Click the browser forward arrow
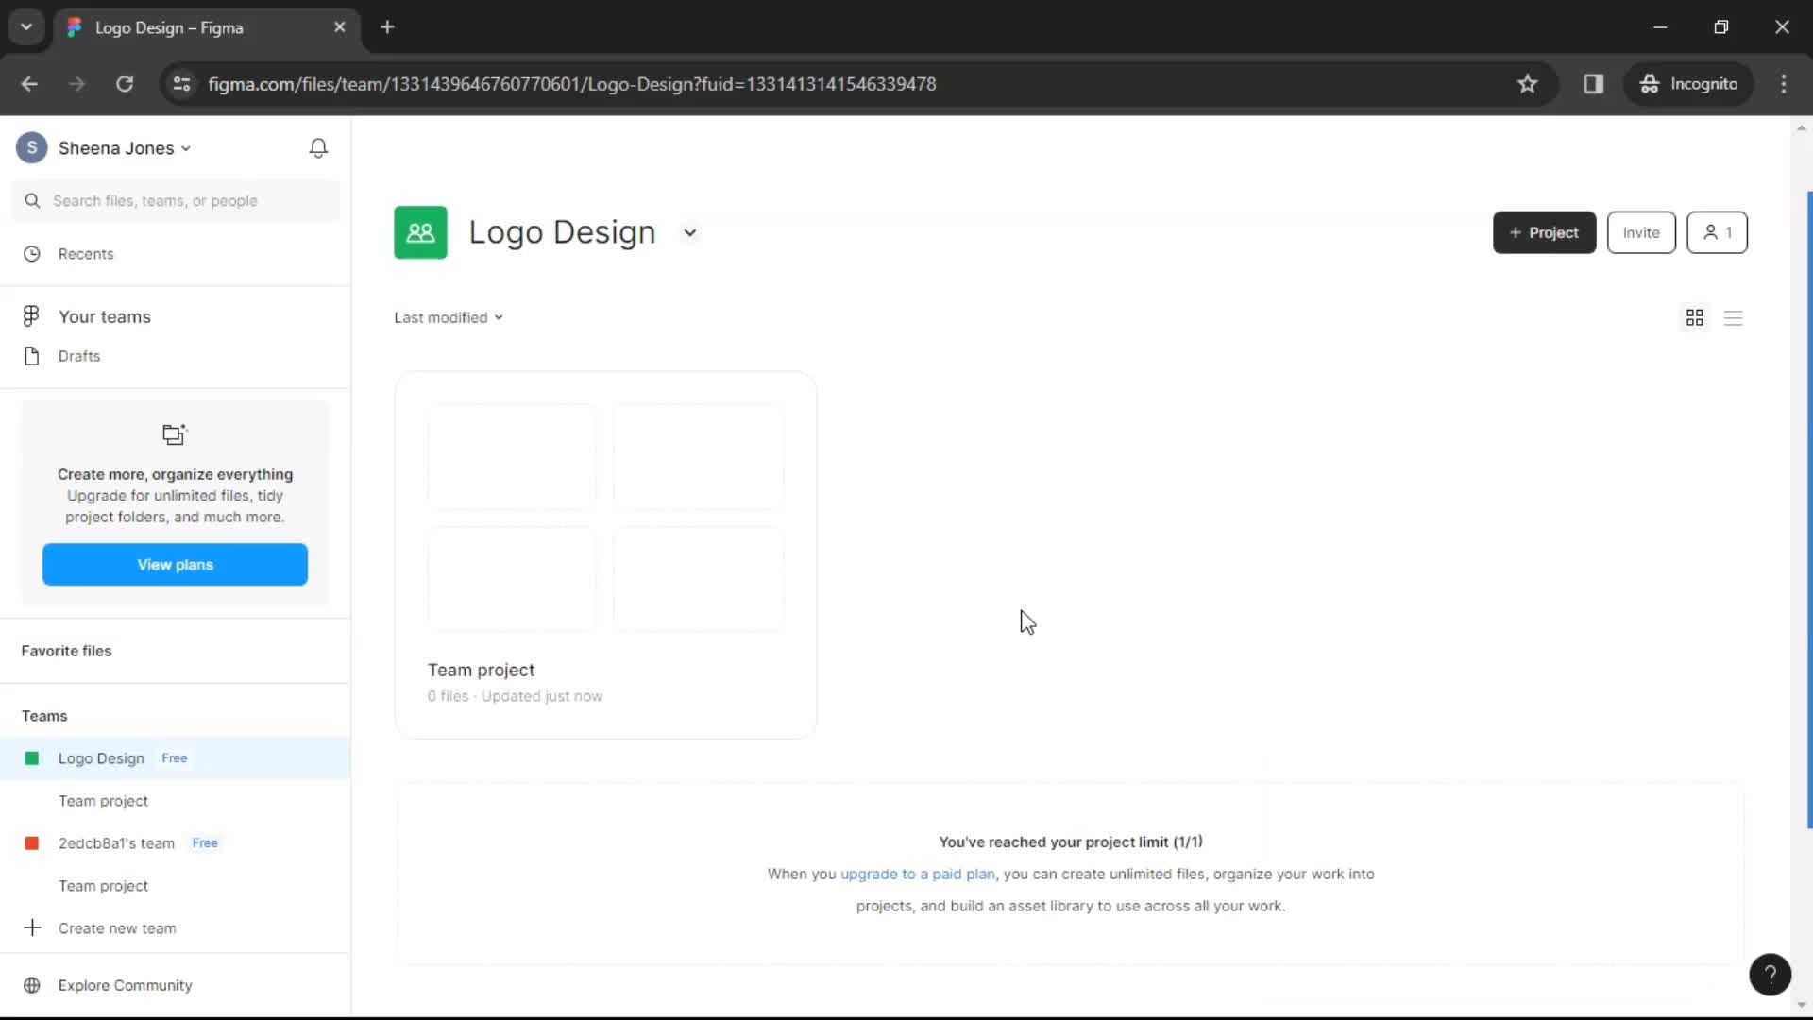 click(76, 84)
